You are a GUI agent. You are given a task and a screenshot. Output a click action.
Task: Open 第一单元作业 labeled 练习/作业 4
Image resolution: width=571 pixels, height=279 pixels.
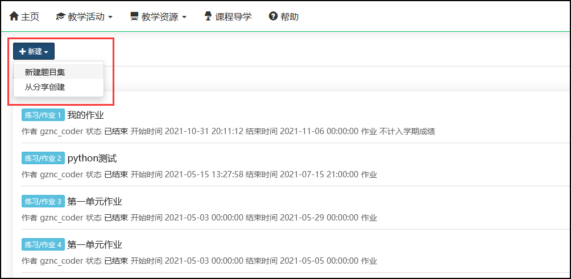click(94, 245)
